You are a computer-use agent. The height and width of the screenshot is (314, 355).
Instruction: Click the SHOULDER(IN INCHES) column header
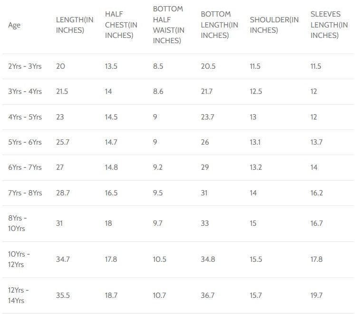(x=274, y=25)
